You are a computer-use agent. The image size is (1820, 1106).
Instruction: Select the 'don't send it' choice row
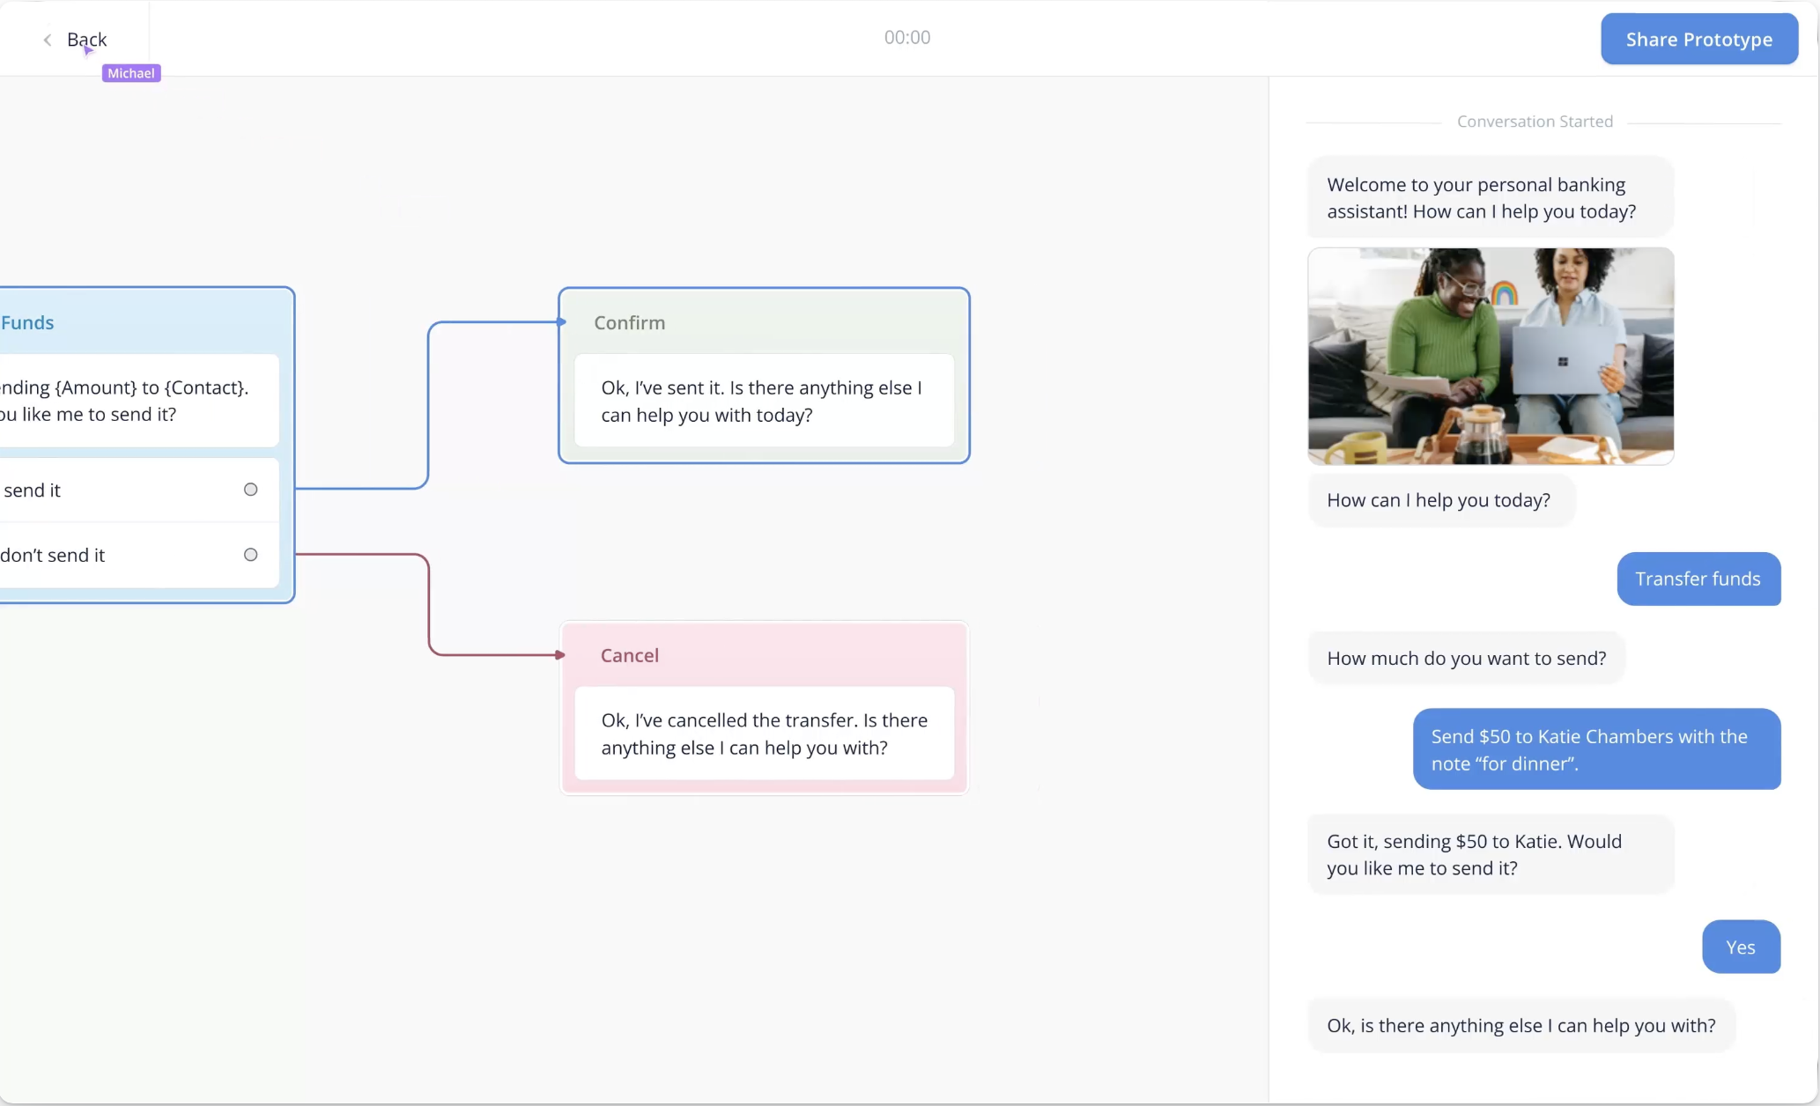tap(139, 555)
